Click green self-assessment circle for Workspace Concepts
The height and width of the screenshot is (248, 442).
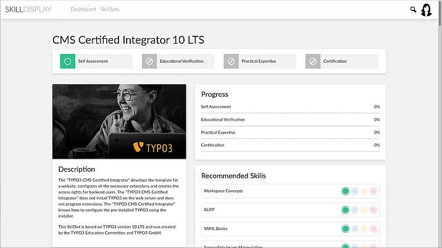[346, 191]
